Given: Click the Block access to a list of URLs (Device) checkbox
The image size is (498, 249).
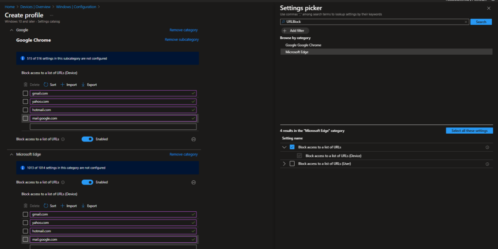Looking at the screenshot, I should pyautogui.click(x=299, y=156).
